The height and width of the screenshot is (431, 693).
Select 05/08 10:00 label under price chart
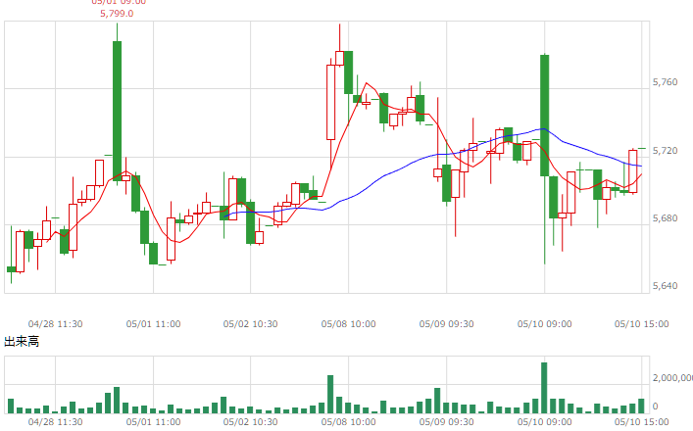349,324
